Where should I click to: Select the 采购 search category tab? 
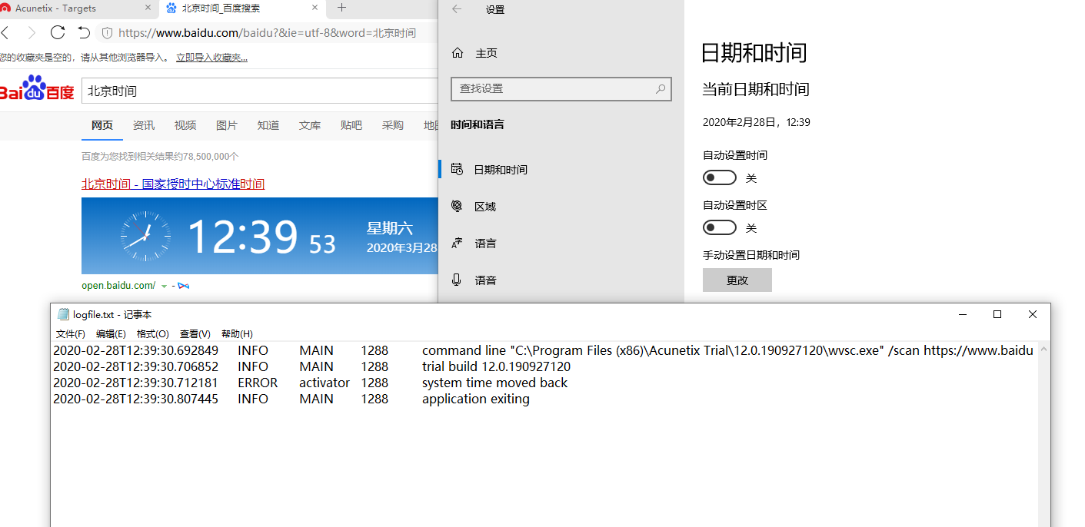point(393,125)
